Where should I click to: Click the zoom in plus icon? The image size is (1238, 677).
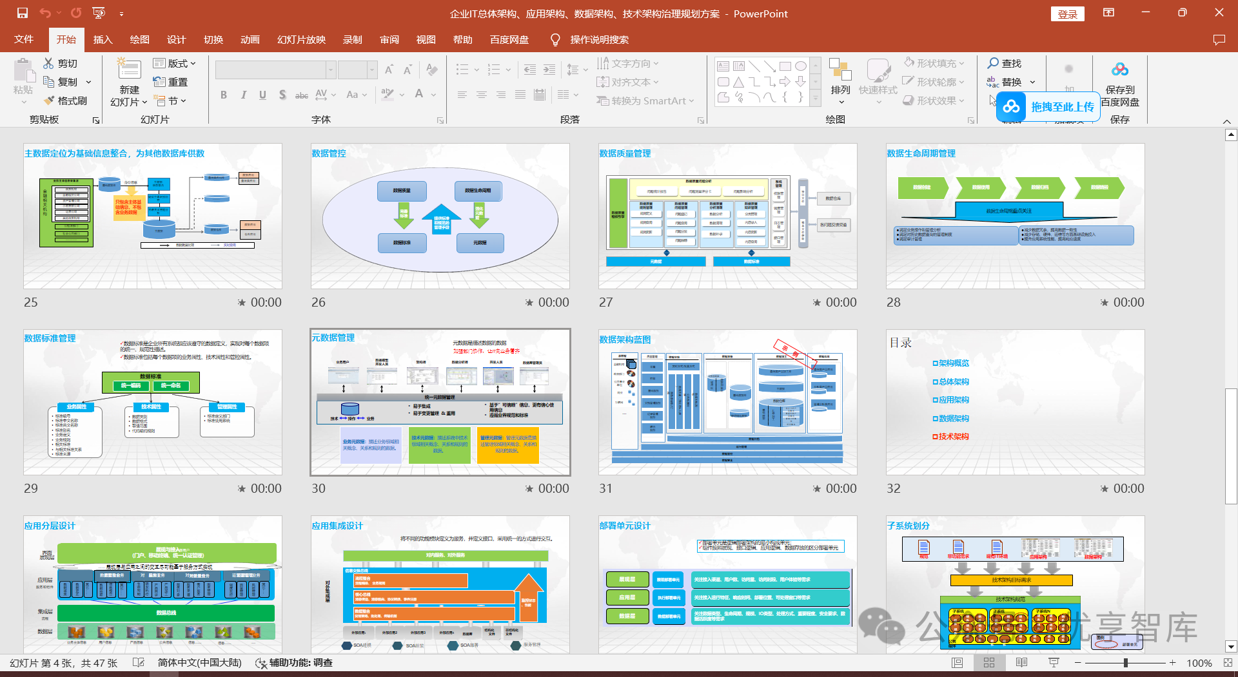coord(1172,662)
